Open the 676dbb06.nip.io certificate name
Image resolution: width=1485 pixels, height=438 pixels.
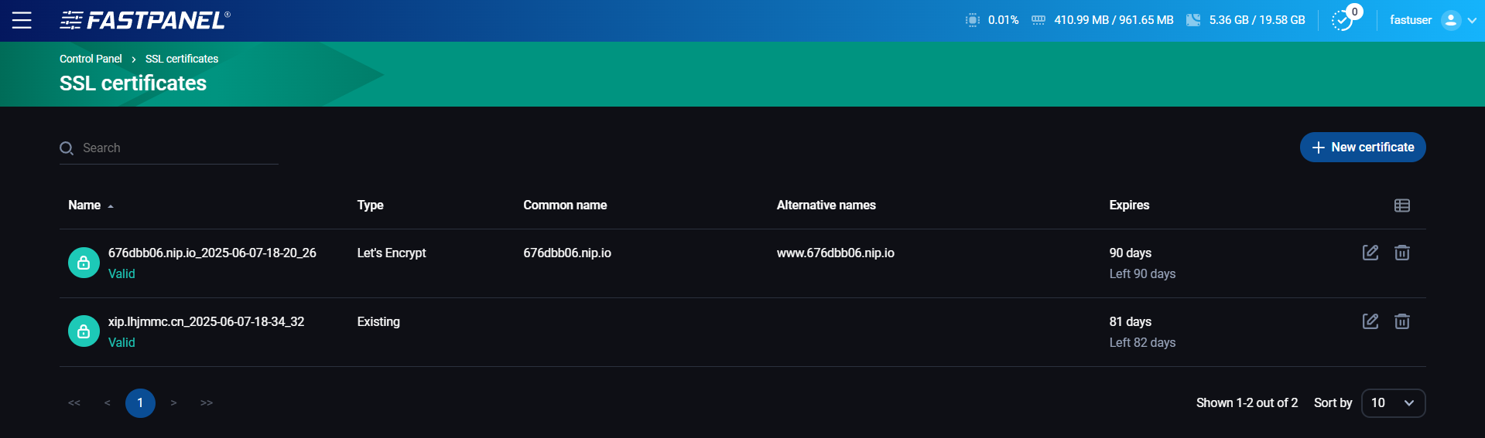click(212, 253)
